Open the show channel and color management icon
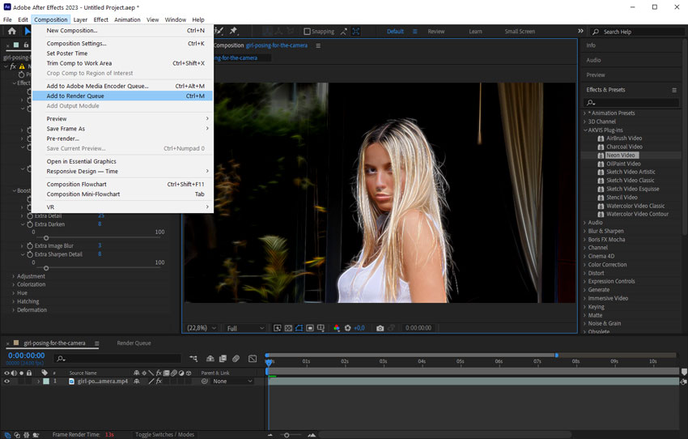Viewport: 688px width, 439px height. [x=337, y=328]
